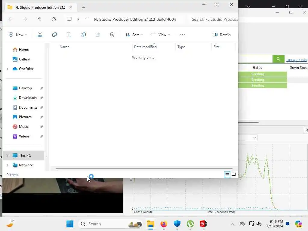Click the address bar path text

pyautogui.click(x=135, y=19)
